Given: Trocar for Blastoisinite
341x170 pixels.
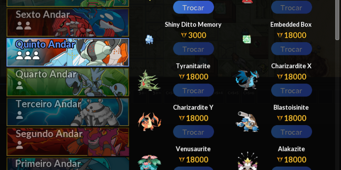Looking at the screenshot, I should [x=292, y=132].
